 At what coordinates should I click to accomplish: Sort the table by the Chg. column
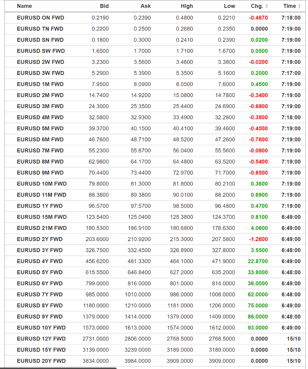click(257, 6)
